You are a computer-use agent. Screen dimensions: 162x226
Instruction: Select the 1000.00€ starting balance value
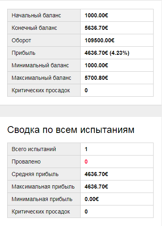click(96, 15)
